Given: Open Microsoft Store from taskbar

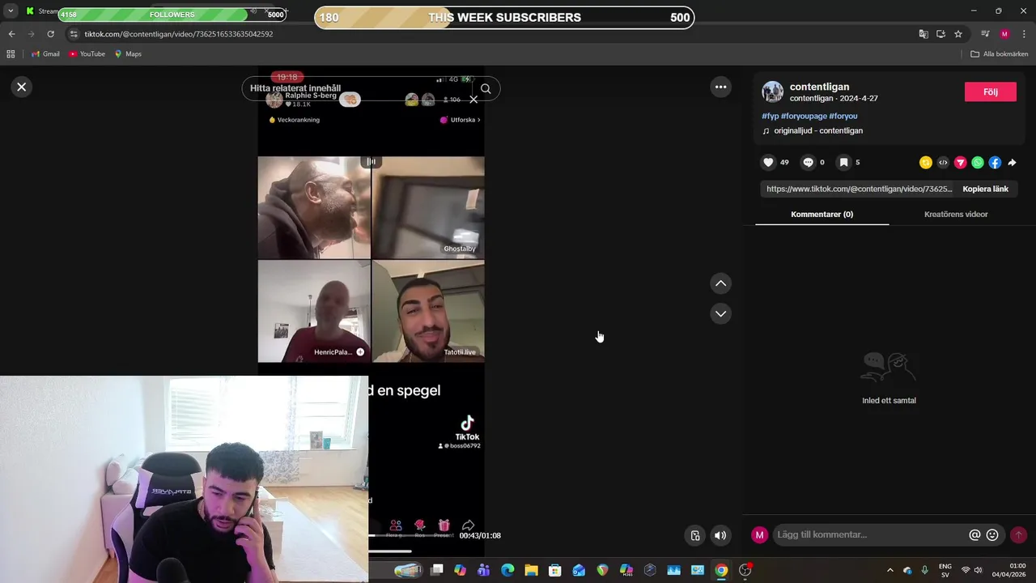Looking at the screenshot, I should pyautogui.click(x=554, y=570).
